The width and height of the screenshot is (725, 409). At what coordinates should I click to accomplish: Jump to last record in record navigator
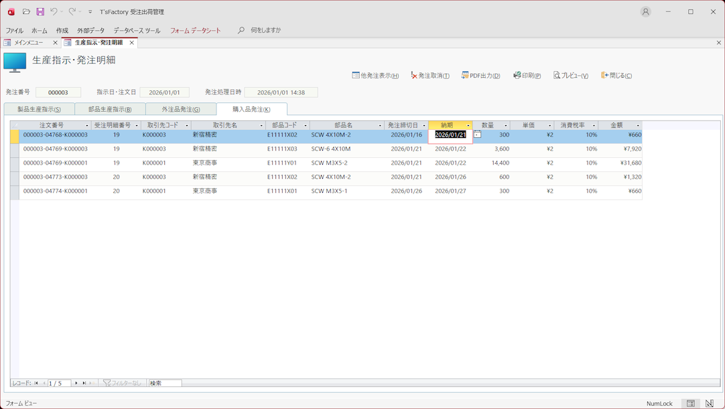[84, 384]
